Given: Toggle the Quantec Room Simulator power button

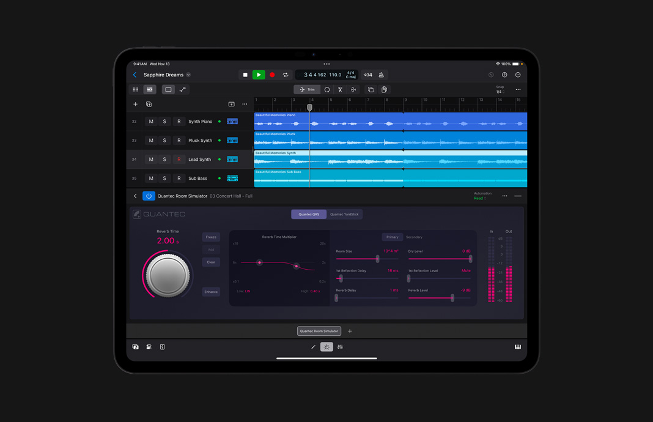Looking at the screenshot, I should coord(147,195).
